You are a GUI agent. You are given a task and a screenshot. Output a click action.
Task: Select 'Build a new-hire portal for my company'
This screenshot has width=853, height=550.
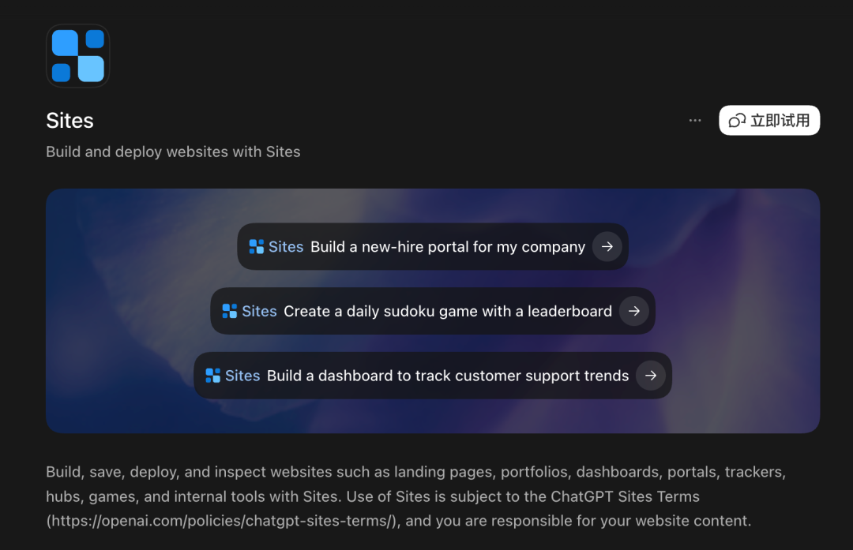point(448,247)
